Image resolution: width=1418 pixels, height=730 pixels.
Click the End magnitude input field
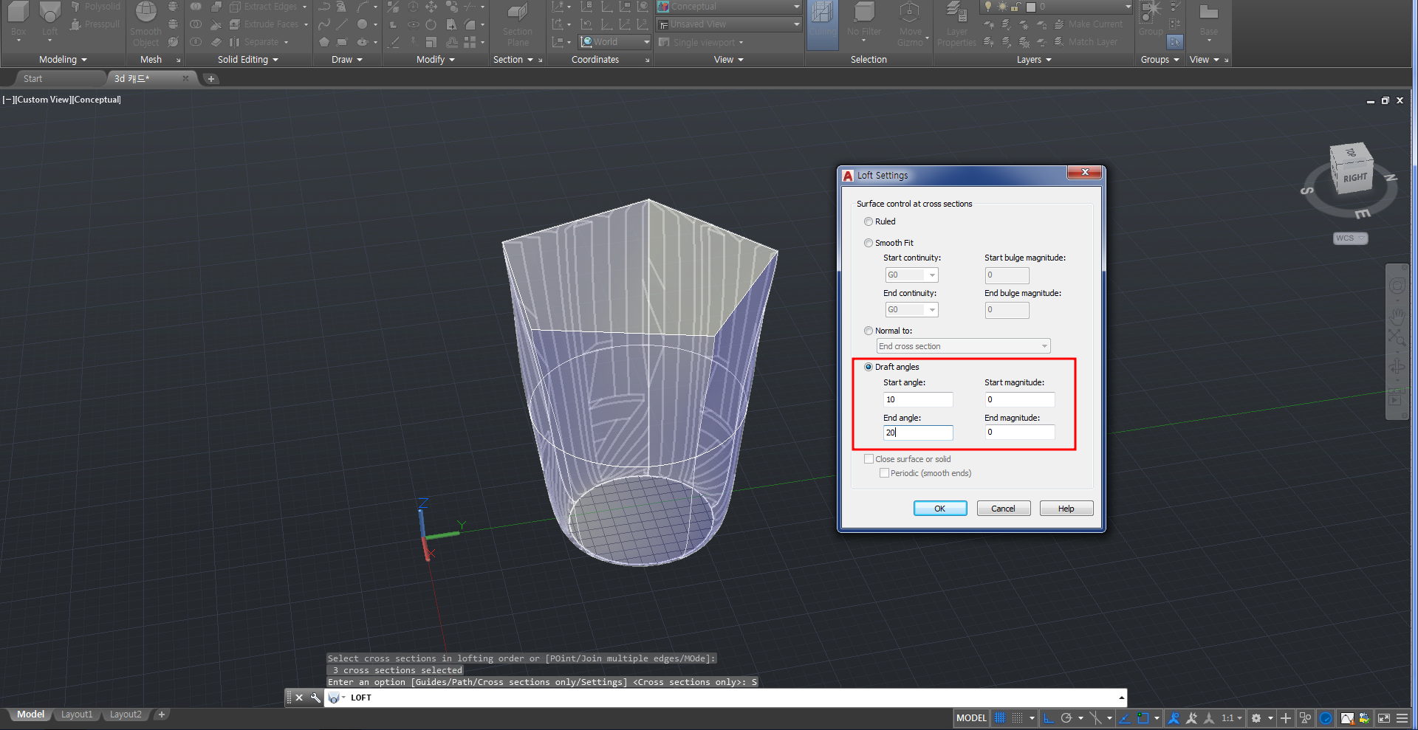click(1019, 433)
